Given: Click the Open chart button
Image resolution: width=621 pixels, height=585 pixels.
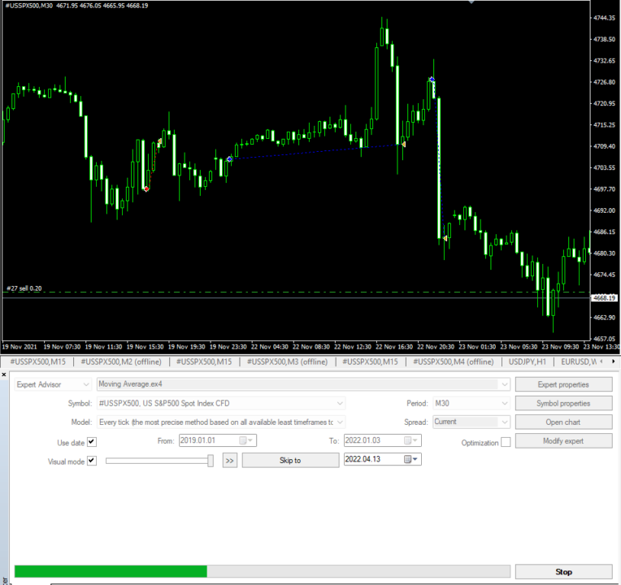Looking at the screenshot, I should click(563, 422).
